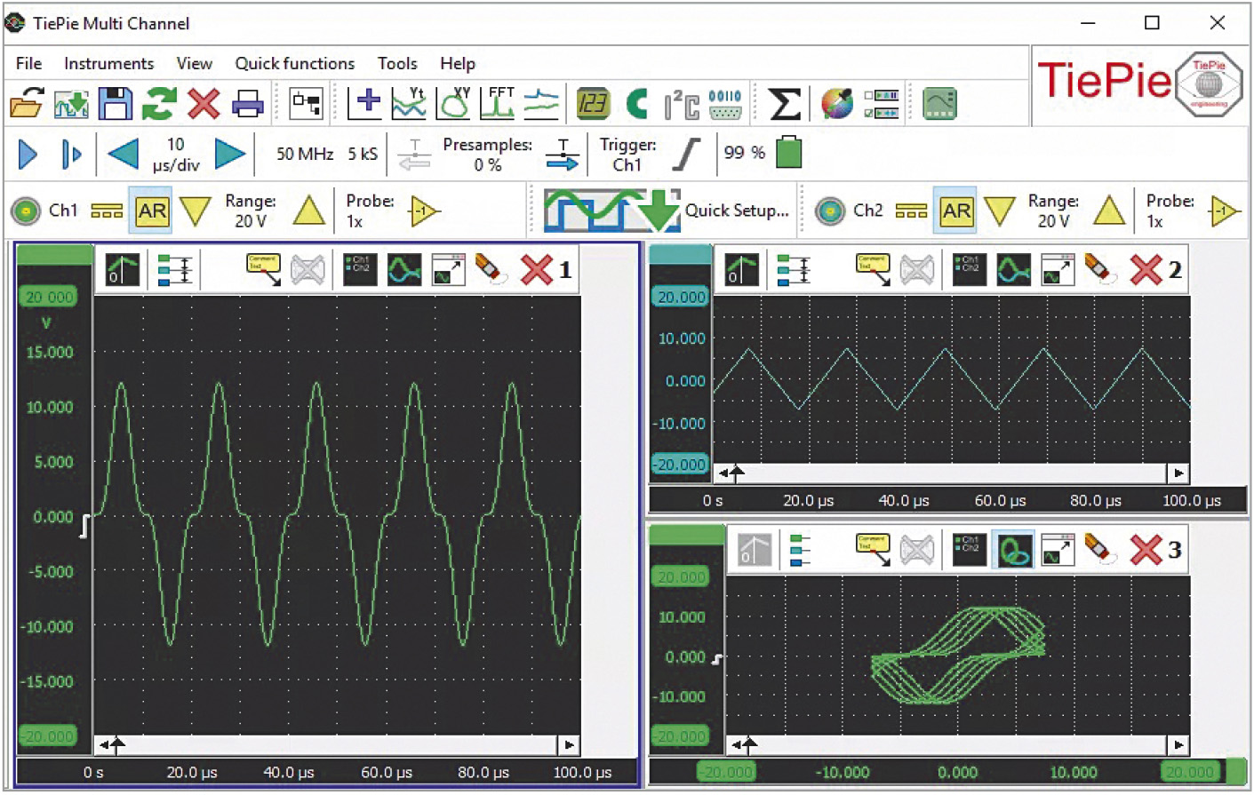Click the green battery status icon

(789, 152)
